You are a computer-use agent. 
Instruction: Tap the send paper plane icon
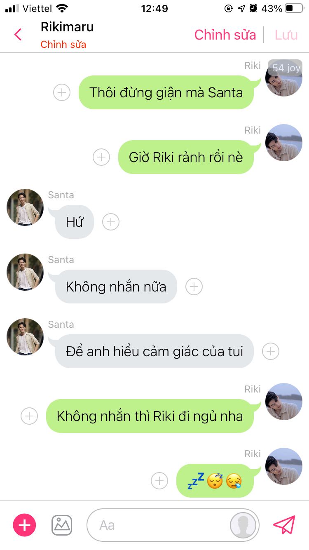click(x=285, y=525)
